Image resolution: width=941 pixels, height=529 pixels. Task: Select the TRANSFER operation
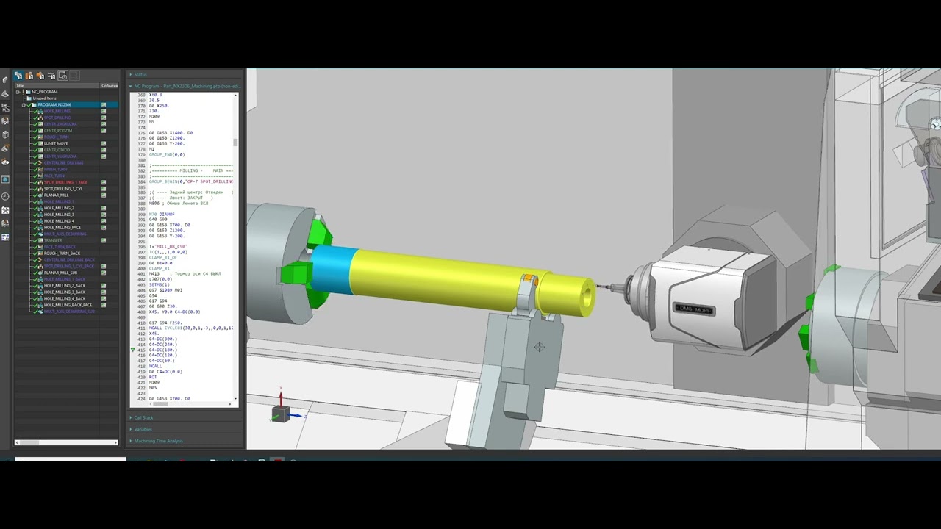coord(53,240)
